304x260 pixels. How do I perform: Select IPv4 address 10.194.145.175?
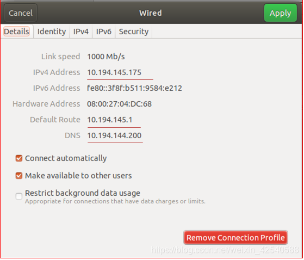[114, 72]
